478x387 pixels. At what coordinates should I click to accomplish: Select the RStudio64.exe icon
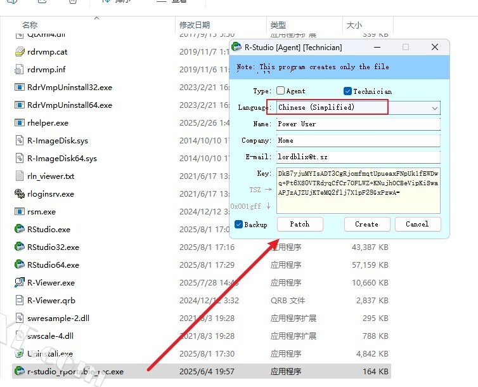(20, 265)
